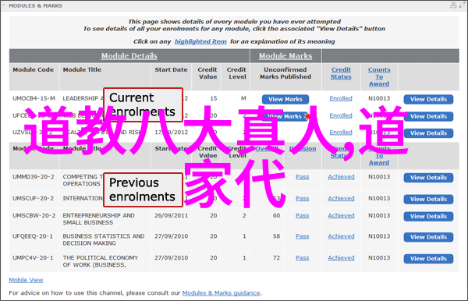Click start date 27/09/2010 in UMPC4V-20-1 row

click(172, 258)
